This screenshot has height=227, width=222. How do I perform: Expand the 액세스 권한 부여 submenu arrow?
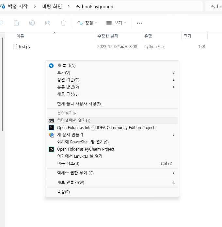pyautogui.click(x=173, y=173)
